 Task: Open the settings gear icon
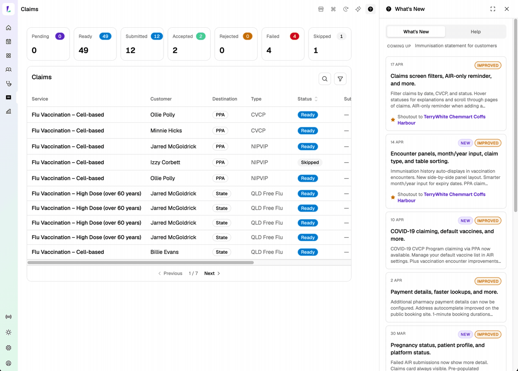(8, 348)
